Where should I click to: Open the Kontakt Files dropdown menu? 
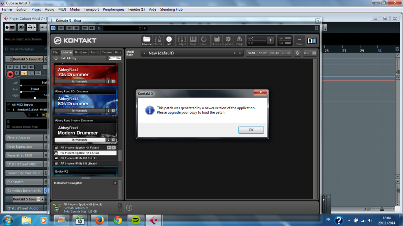pyautogui.click(x=217, y=40)
